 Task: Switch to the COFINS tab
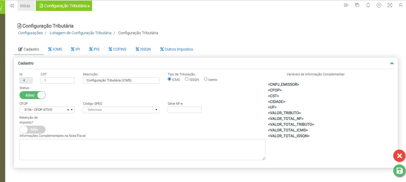118,49
